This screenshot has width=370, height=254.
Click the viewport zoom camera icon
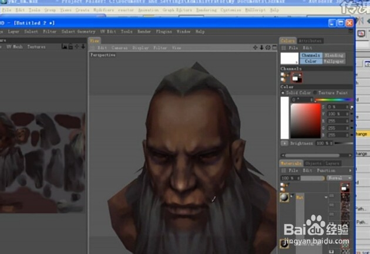click(x=262, y=48)
